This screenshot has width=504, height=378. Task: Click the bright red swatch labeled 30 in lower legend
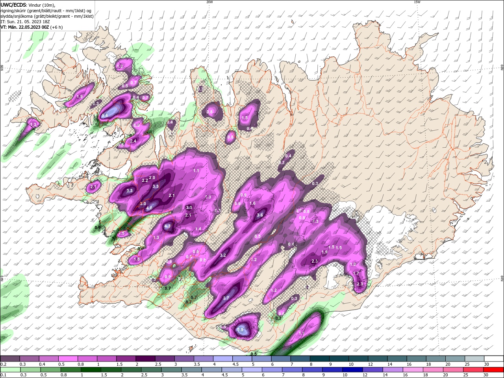[x=494, y=370]
